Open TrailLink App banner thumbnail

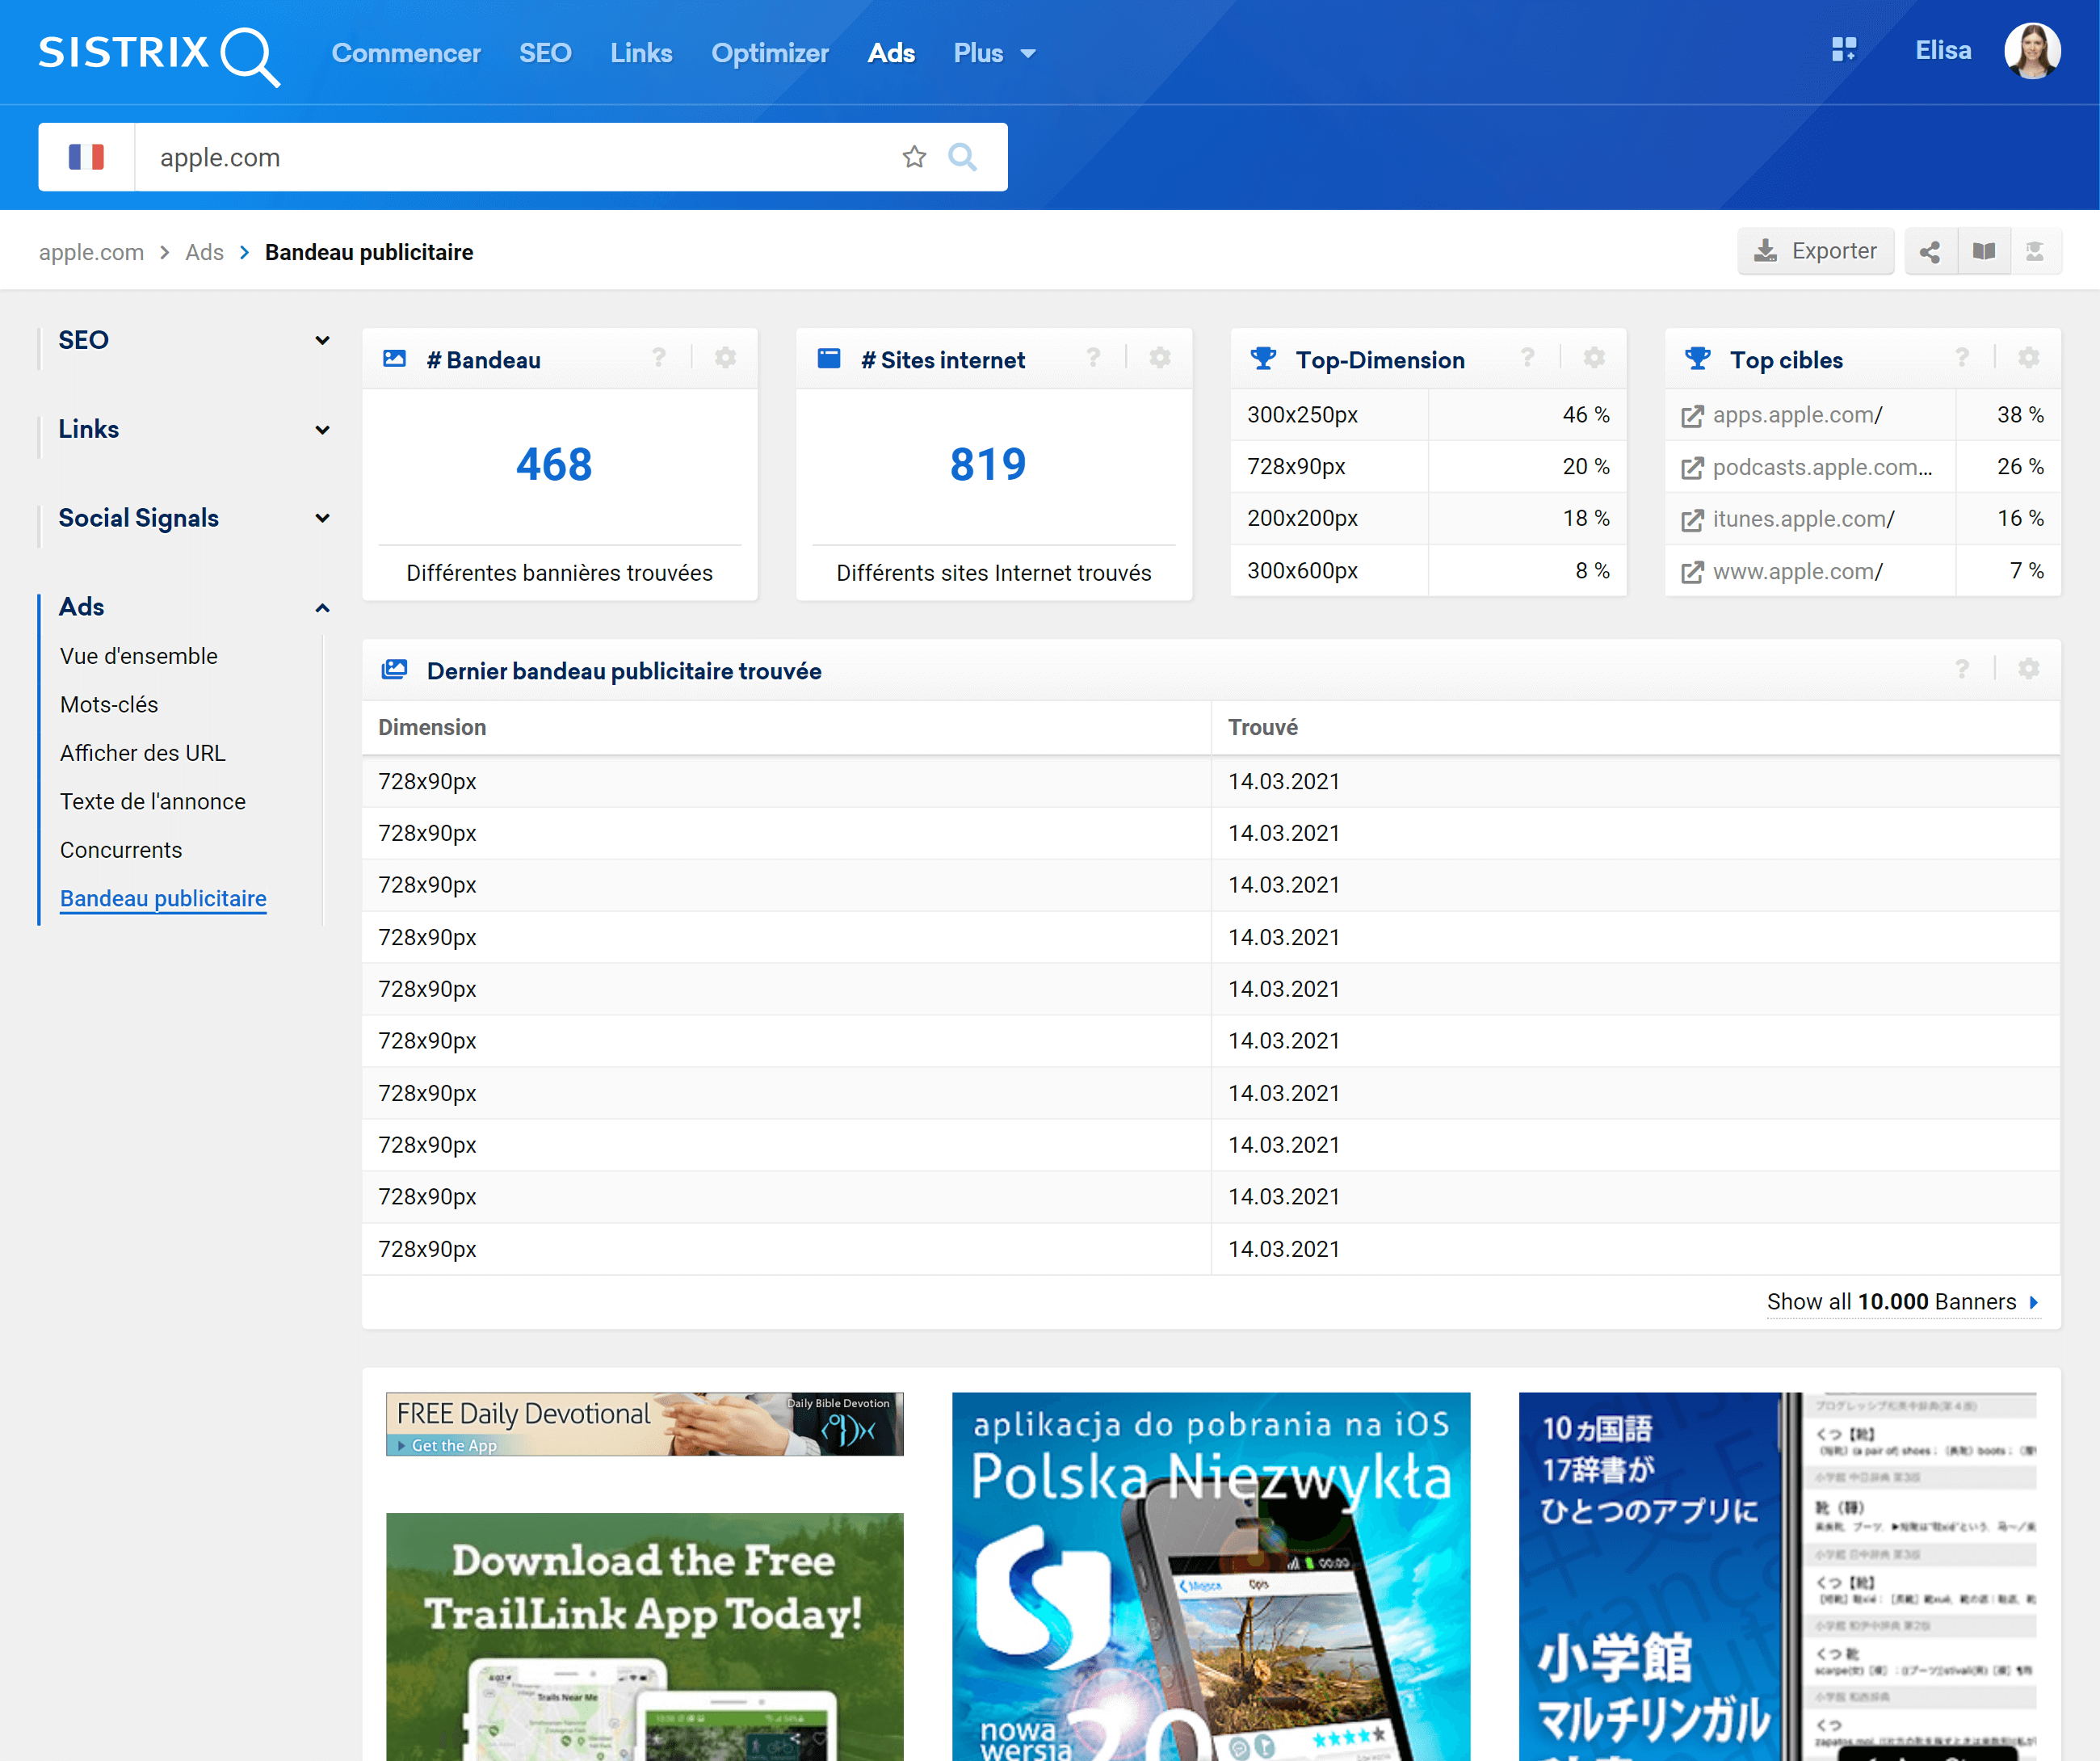(645, 1636)
